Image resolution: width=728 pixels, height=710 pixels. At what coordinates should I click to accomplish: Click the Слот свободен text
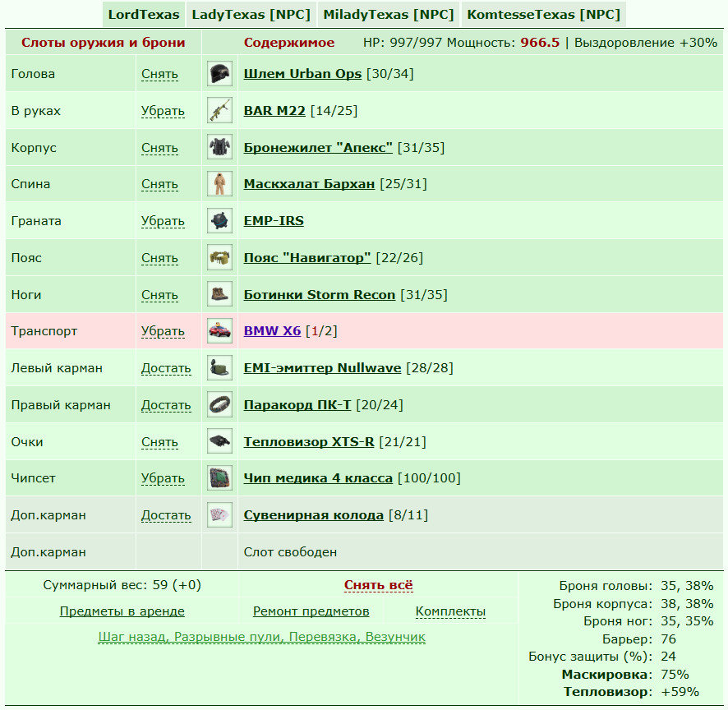(x=290, y=552)
